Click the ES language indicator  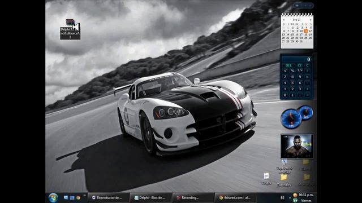pos(282,198)
